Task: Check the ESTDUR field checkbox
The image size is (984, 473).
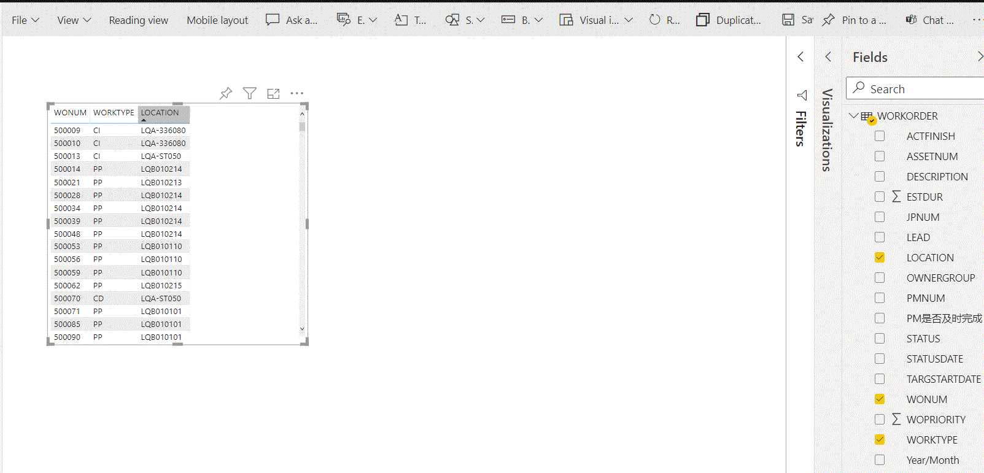Action: point(880,197)
